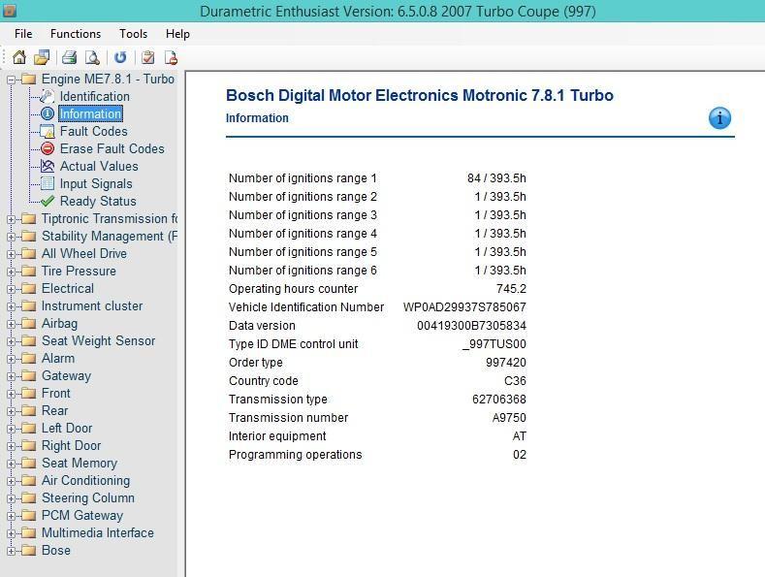The height and width of the screenshot is (577, 765).
Task: Click the folder icon of Engine ME7.8.1 - Turbo
Action: (x=29, y=80)
